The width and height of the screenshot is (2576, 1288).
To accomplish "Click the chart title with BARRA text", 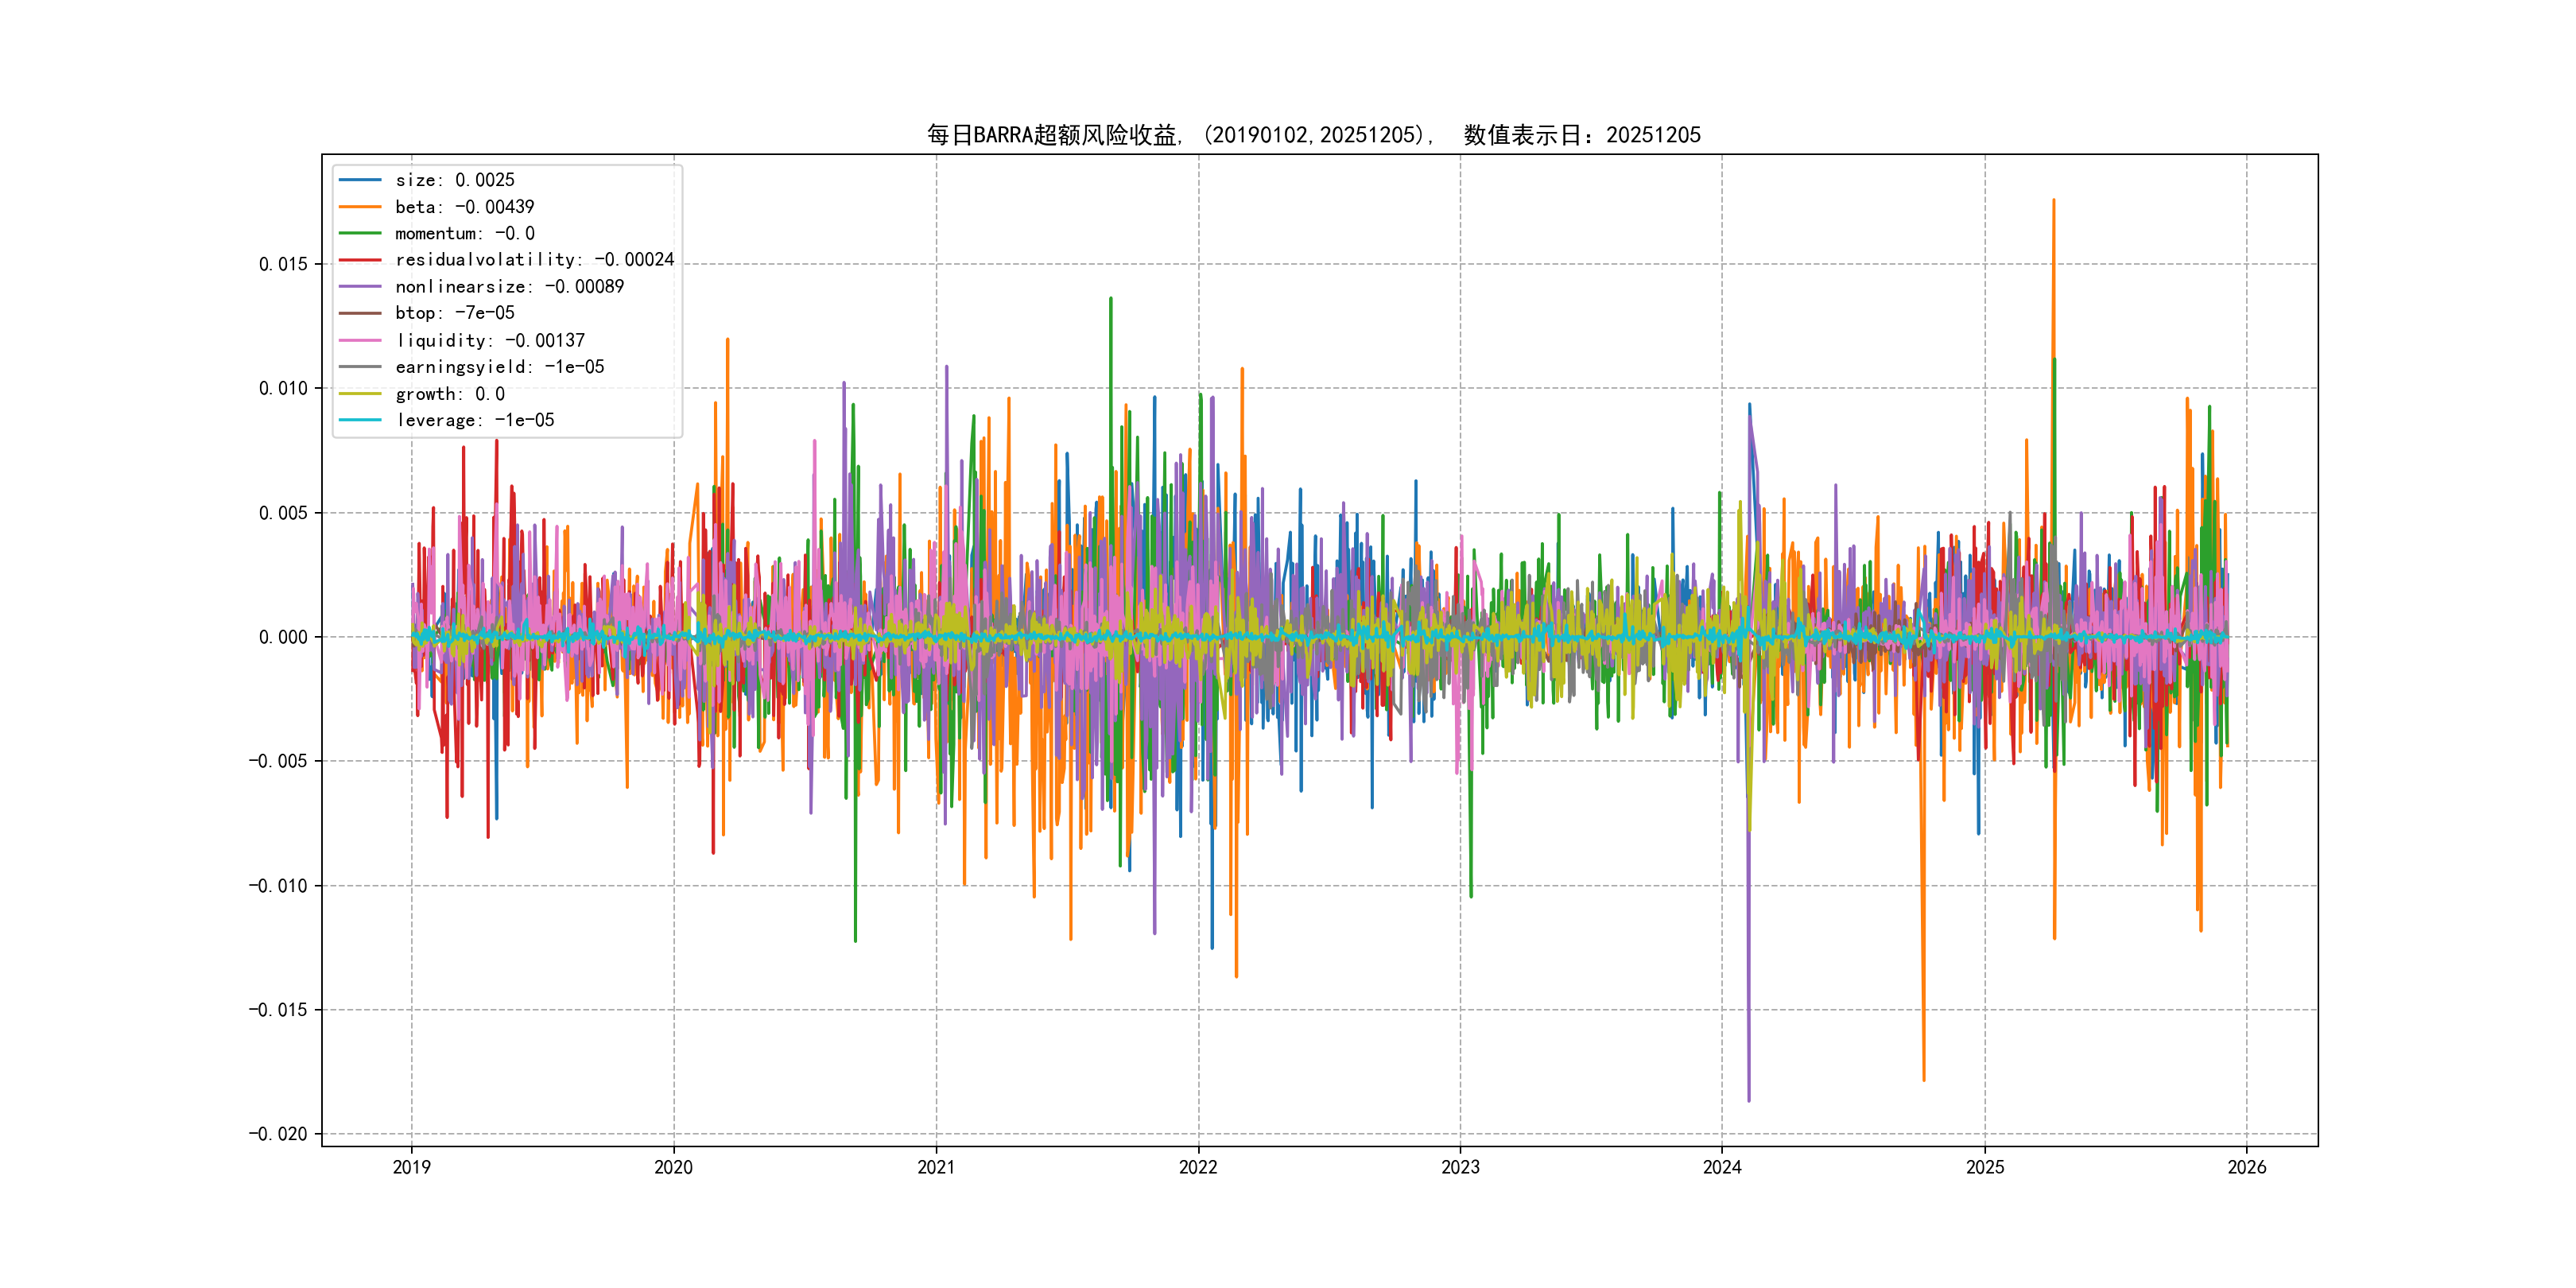I will pos(1313,135).
